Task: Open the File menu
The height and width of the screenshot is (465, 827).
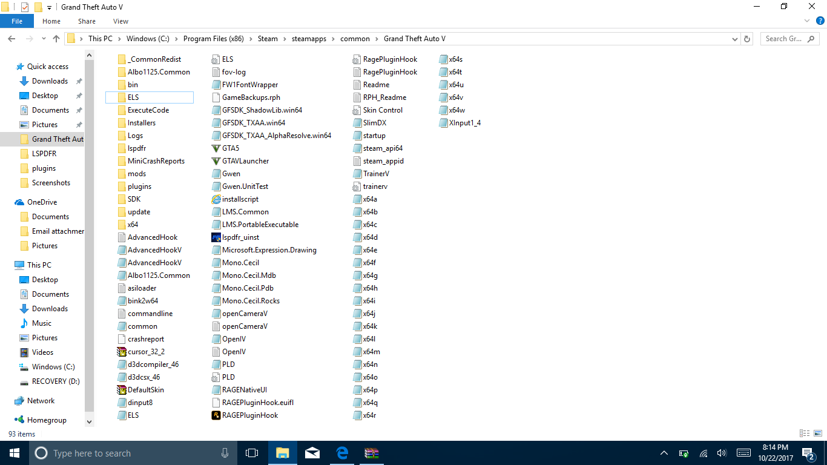Action: [17, 21]
